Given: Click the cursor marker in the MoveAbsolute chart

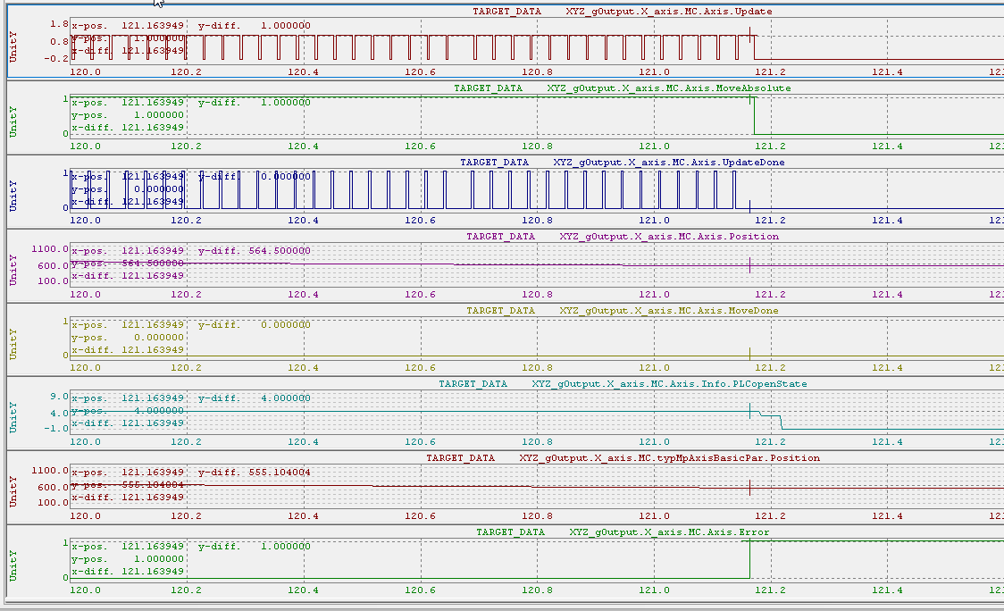Looking at the screenshot, I should click(749, 97).
